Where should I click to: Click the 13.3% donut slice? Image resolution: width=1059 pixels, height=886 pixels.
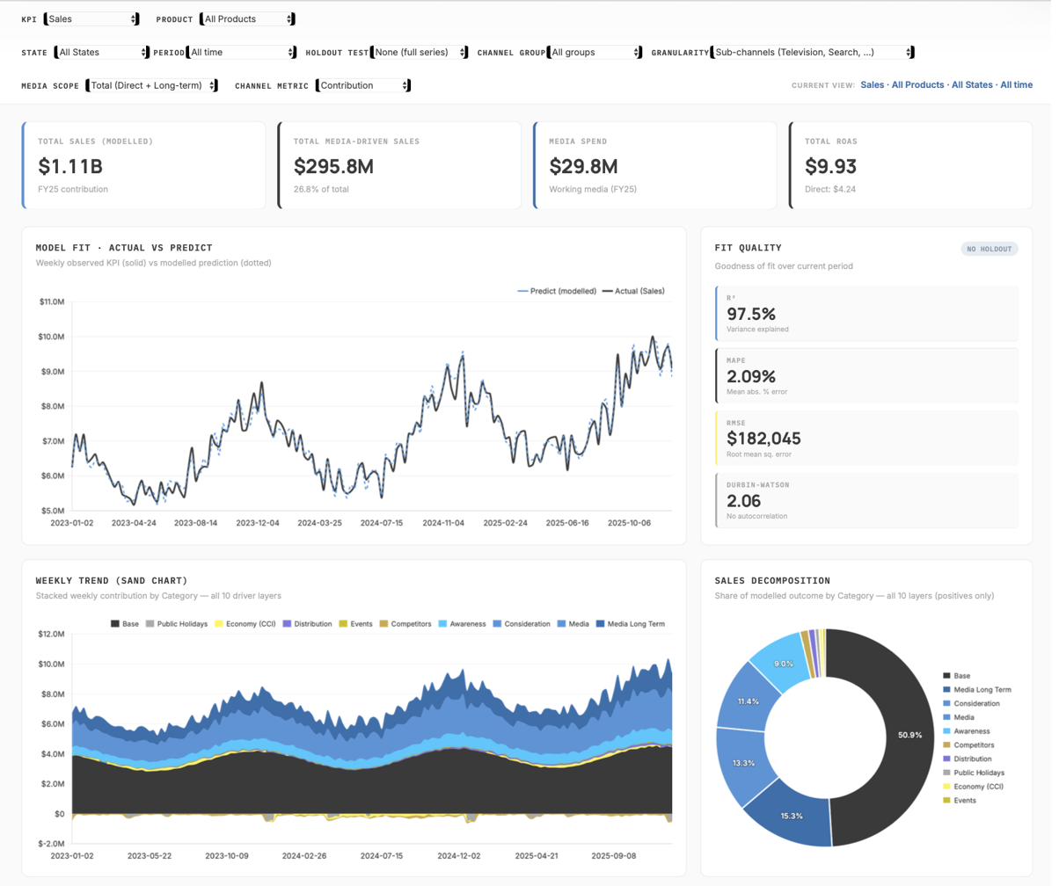point(744,762)
